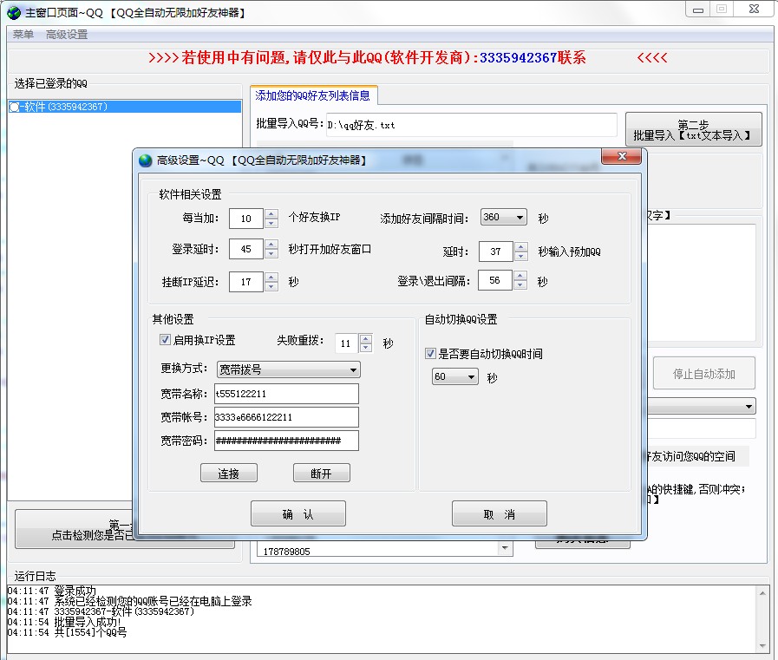Click the globe icon in the main window title bar
The width and height of the screenshot is (778, 660).
pos(14,12)
